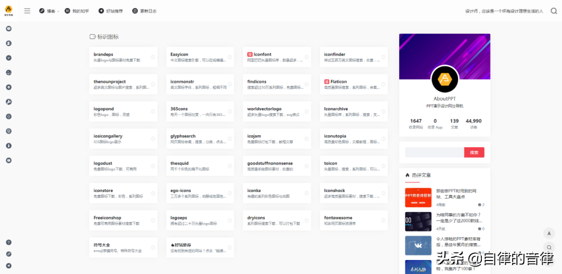Open the Freeiconshop site link
562x274 pixels.
pos(123,220)
